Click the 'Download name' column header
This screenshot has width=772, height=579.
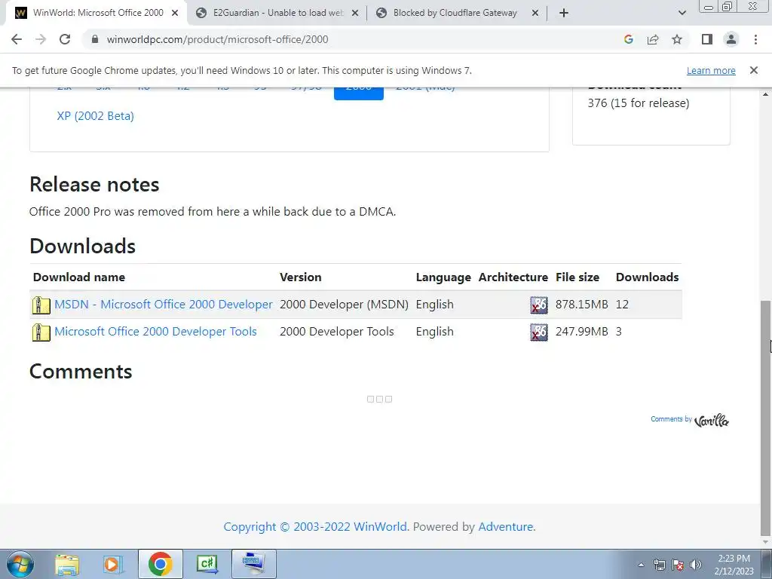pyautogui.click(x=78, y=277)
